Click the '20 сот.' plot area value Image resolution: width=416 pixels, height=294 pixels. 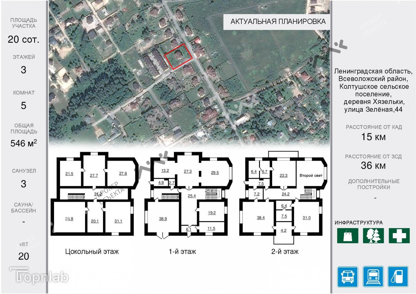(x=23, y=39)
